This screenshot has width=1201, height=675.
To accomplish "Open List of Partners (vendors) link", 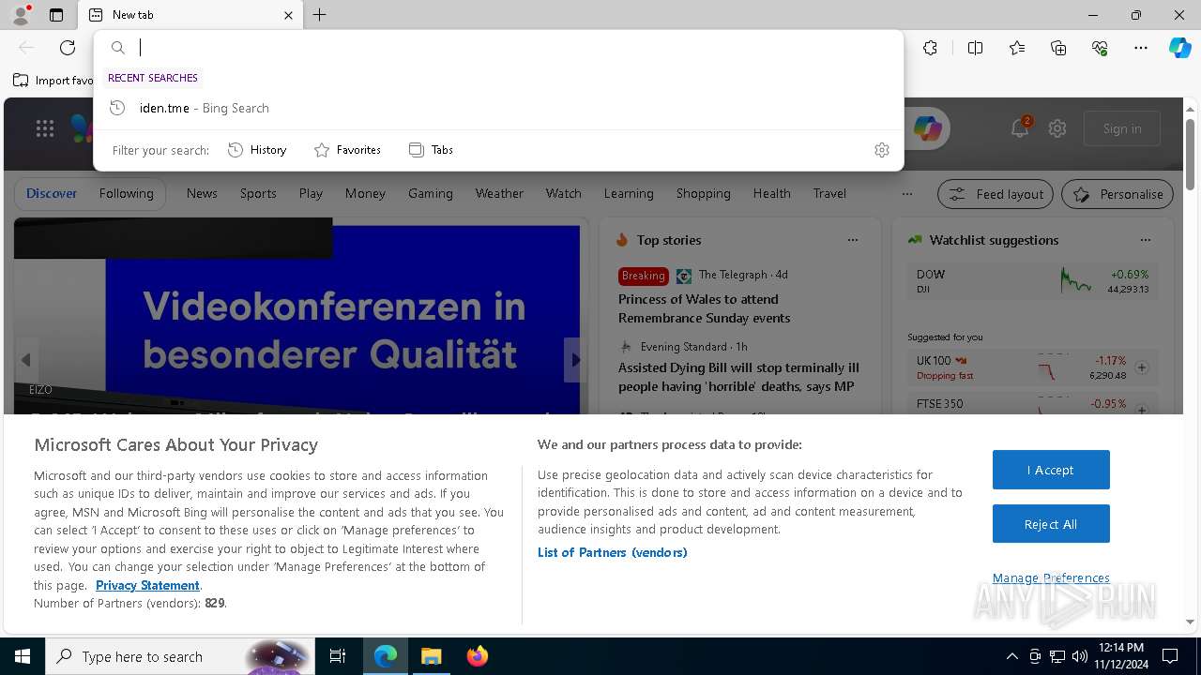I will [x=613, y=552].
